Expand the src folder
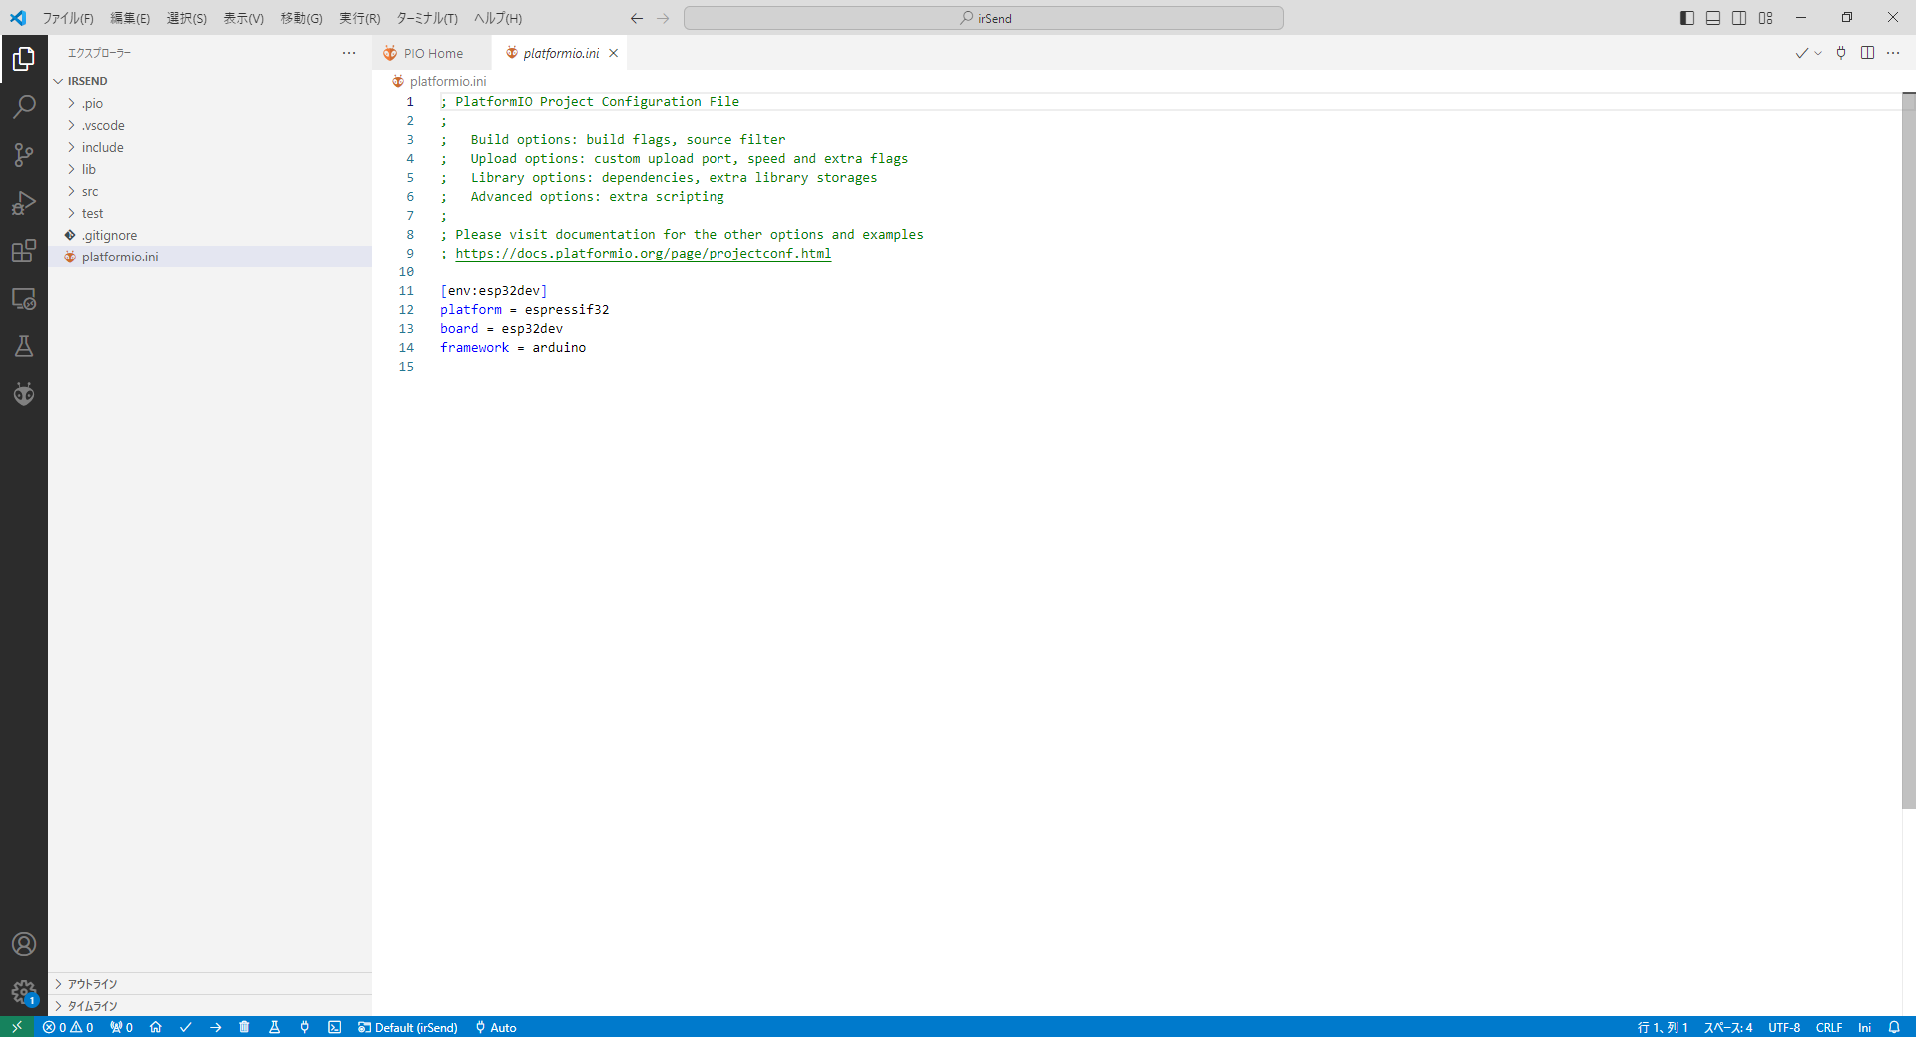This screenshot has height=1037, width=1916. pyautogui.click(x=90, y=191)
